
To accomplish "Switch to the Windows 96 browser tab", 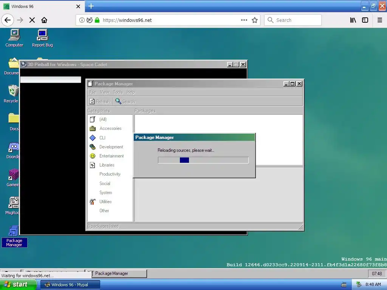I will click(39, 6).
